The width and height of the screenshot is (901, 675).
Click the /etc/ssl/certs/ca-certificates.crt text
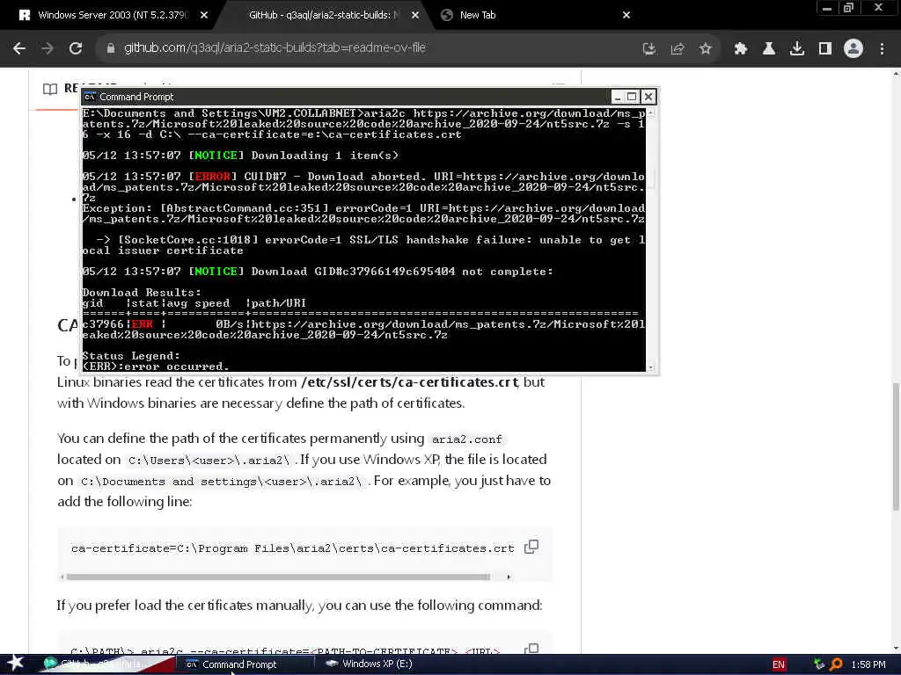pyautogui.click(x=409, y=382)
